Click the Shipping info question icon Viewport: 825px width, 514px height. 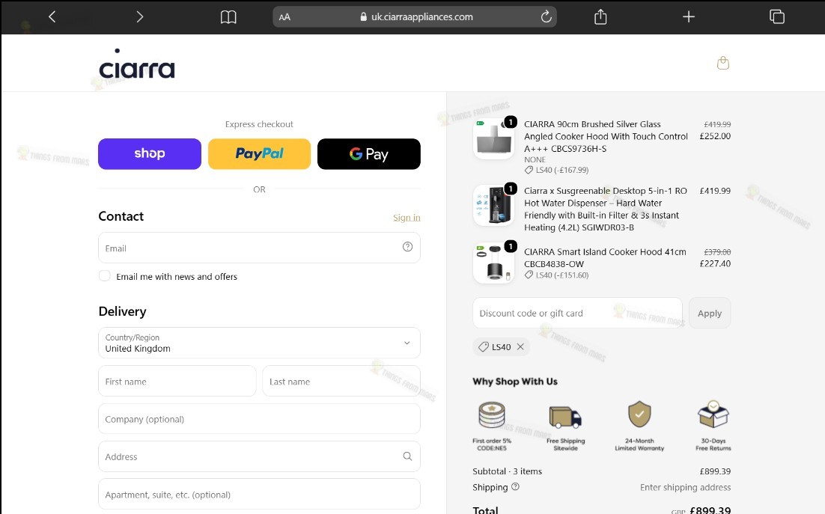[515, 486]
